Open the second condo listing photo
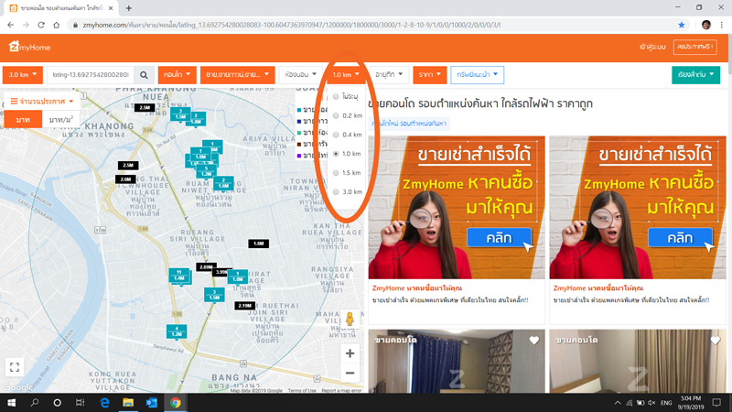 point(637,361)
